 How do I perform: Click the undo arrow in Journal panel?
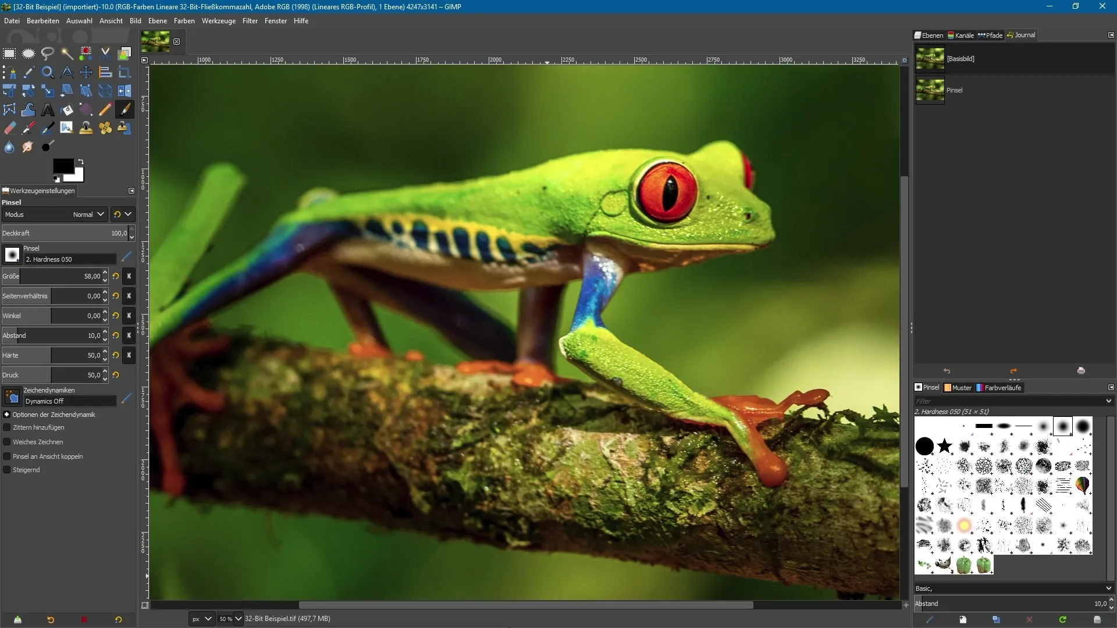(x=947, y=371)
